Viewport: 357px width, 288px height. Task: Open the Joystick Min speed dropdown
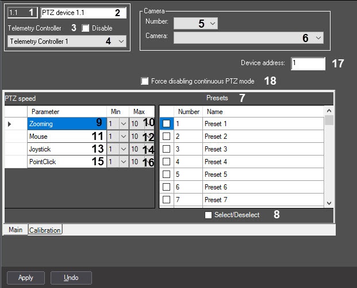click(122, 149)
